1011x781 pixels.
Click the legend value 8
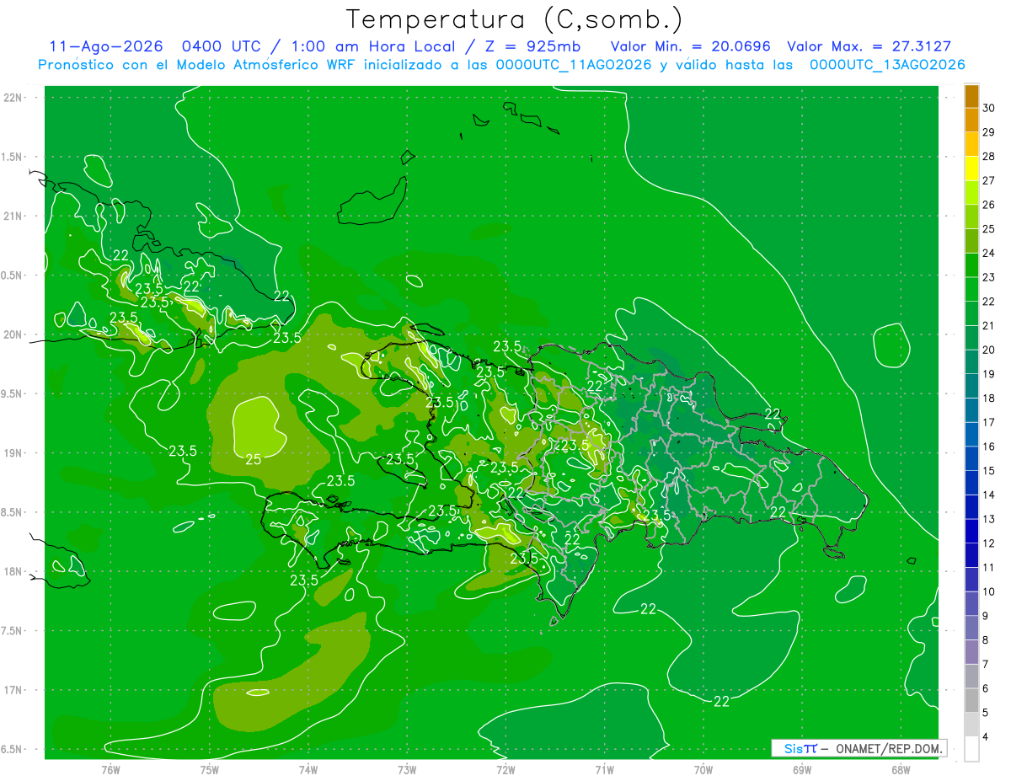click(x=987, y=640)
